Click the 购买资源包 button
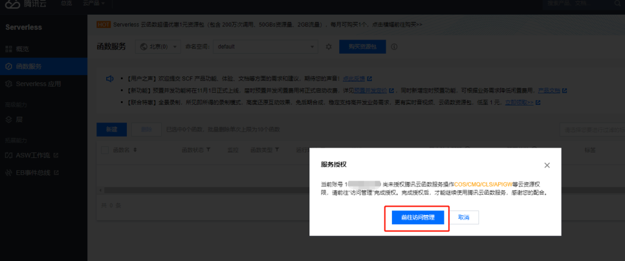Screen dimensions: 625x261 coord(363,46)
